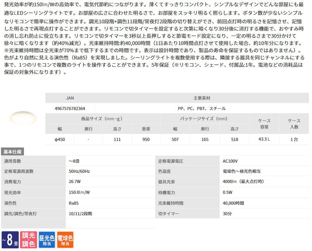
Task: Select the JAN column header
Action: pos(70,98)
